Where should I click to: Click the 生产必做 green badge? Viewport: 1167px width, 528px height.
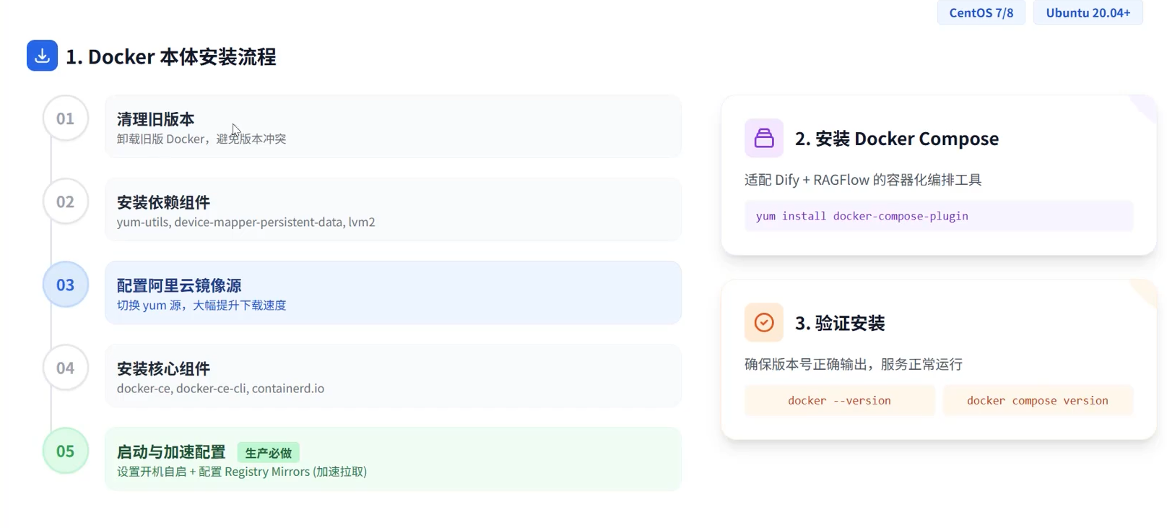(268, 453)
